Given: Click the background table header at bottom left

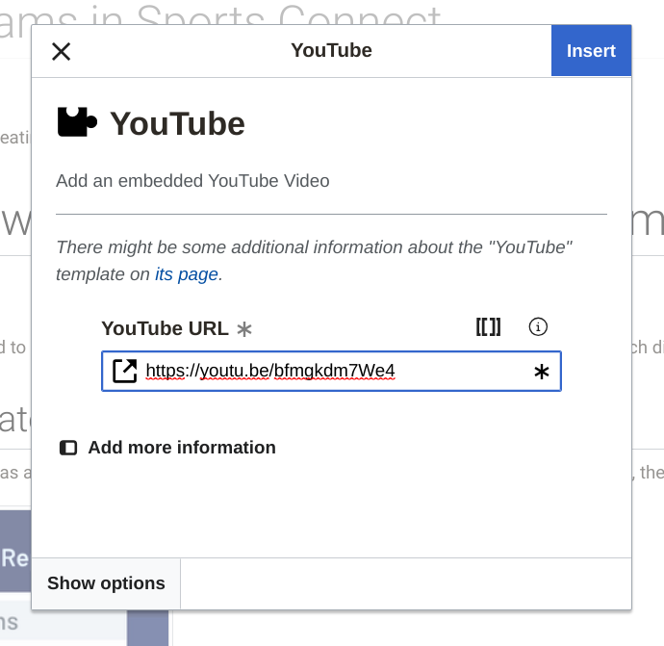Looking at the screenshot, I should pyautogui.click(x=14, y=557).
